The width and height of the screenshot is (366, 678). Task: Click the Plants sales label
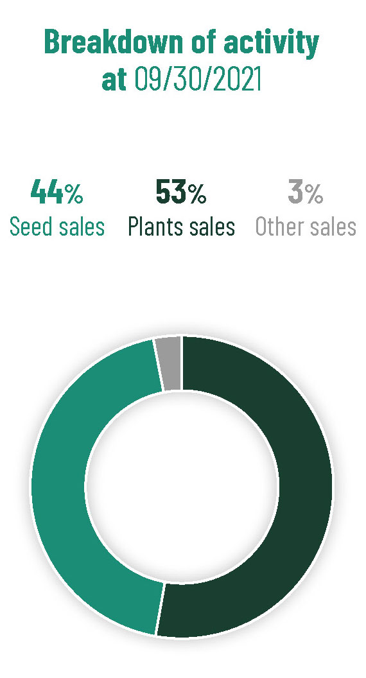point(181,227)
